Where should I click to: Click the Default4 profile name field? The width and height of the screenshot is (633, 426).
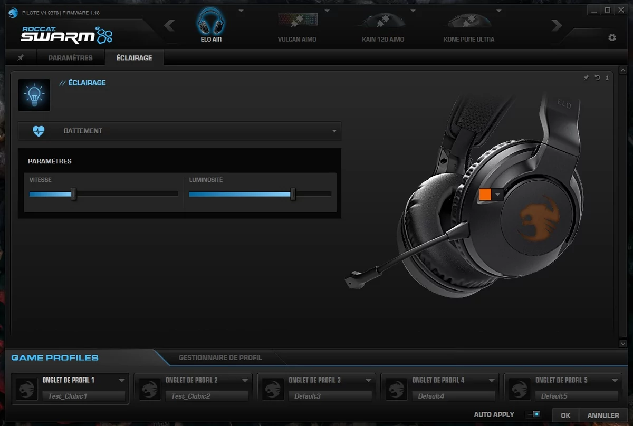[454, 396]
